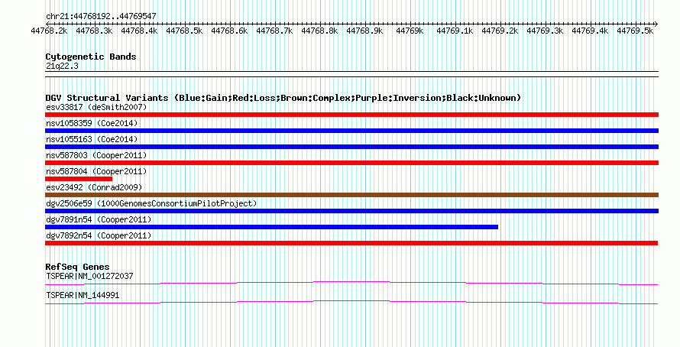The height and width of the screenshot is (347, 680).
Task: Click the 44769.5k ruler tick label
Action: point(636,31)
